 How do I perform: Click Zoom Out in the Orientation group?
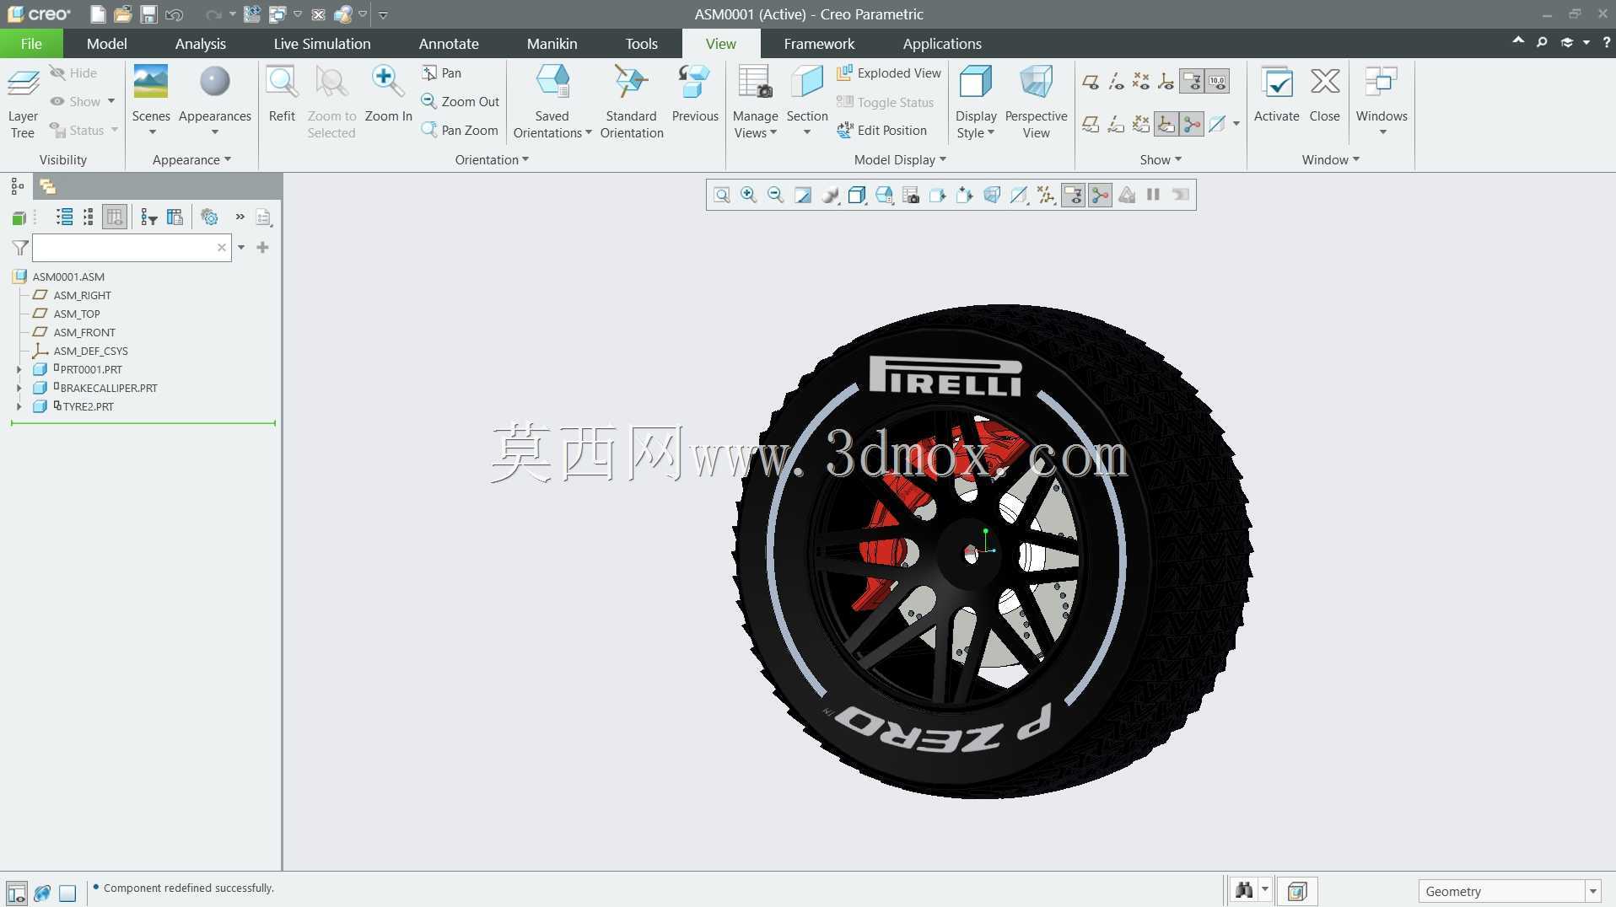[x=461, y=102]
